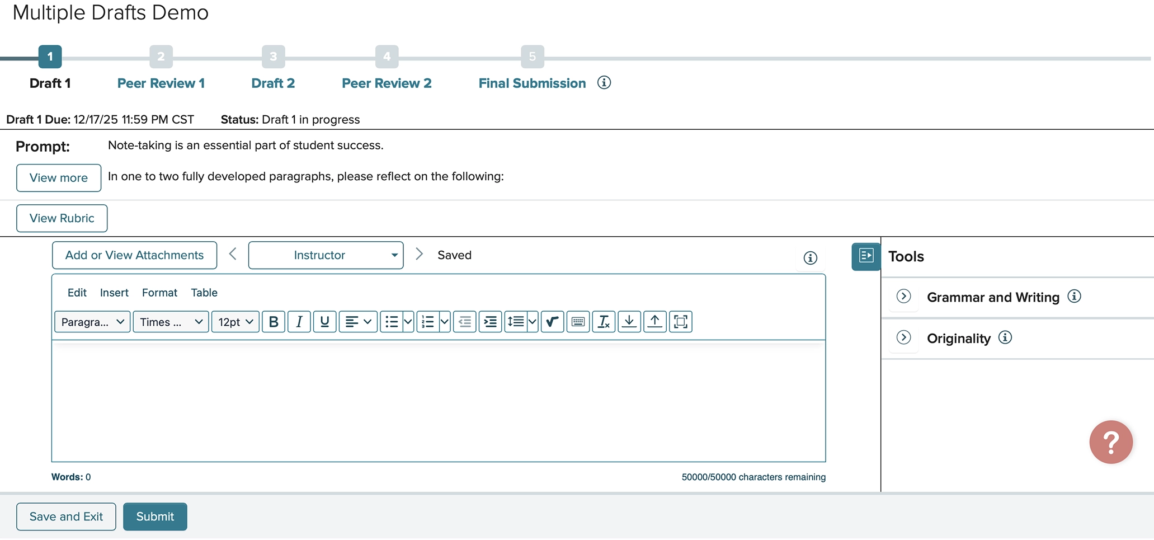Viewport: 1154px width, 540px height.
Task: Open the Format menu in the editor
Action: click(159, 292)
